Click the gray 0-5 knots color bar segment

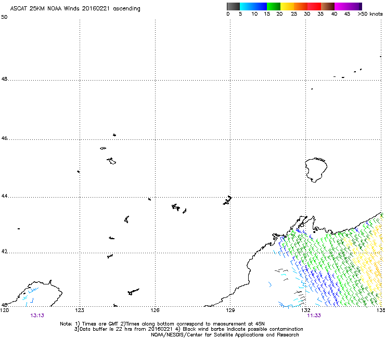(233, 6)
